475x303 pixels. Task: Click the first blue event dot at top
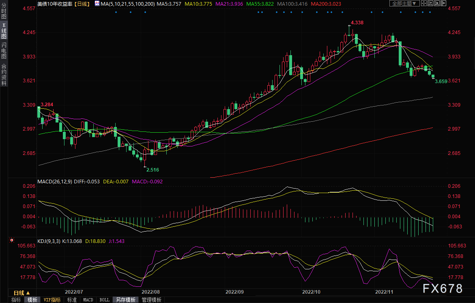(116, 12)
